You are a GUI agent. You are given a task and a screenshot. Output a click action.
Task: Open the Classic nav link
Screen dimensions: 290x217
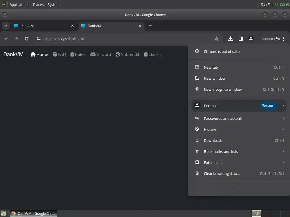[153, 55]
